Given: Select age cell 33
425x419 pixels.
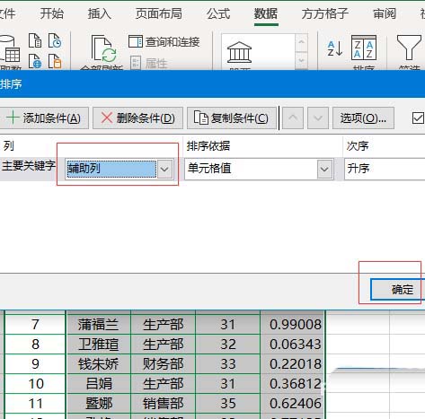Looking at the screenshot, I should (227, 364).
